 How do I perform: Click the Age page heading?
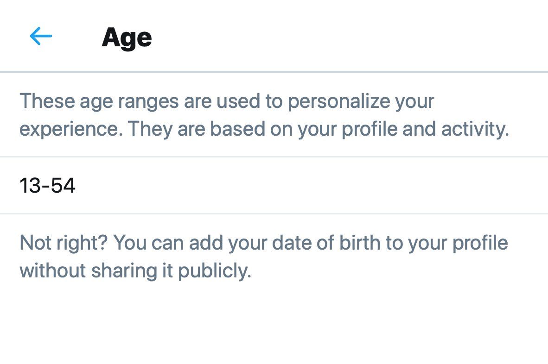pos(127,38)
